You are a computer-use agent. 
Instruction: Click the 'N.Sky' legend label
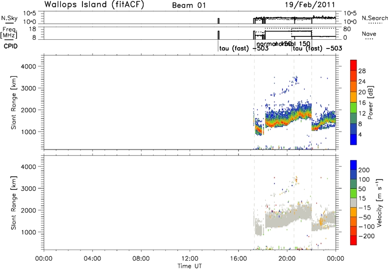pyautogui.click(x=9, y=18)
